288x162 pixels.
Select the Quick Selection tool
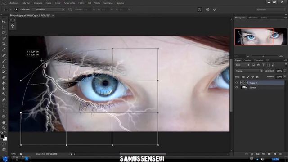[4, 38]
